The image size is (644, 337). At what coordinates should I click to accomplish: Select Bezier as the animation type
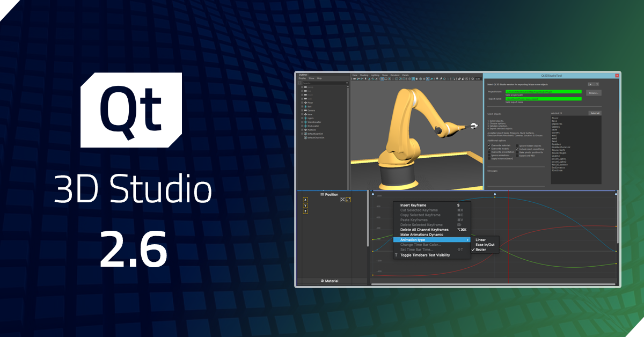[x=480, y=250]
